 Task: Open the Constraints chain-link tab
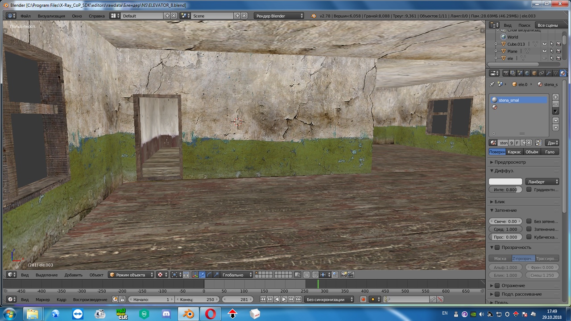click(x=541, y=73)
